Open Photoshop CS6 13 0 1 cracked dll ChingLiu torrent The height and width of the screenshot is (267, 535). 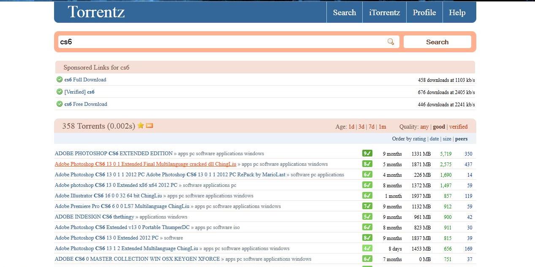(145, 164)
